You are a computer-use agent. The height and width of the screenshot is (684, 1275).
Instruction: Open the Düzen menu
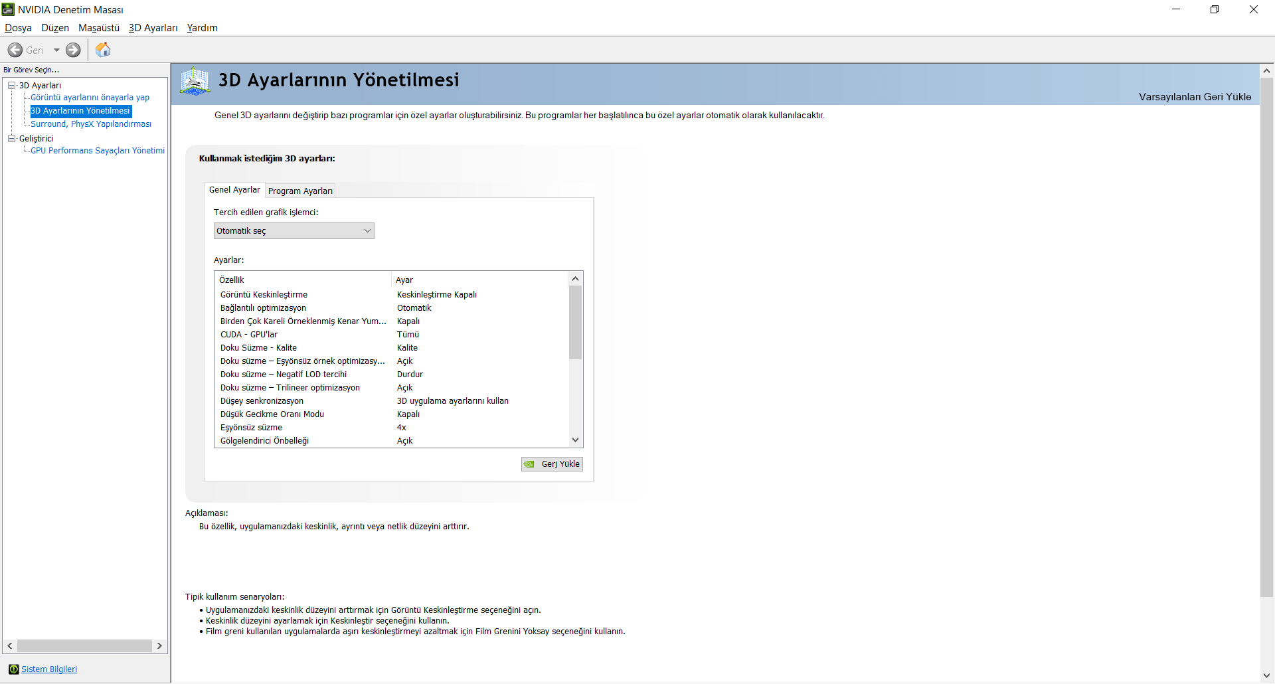(55, 28)
